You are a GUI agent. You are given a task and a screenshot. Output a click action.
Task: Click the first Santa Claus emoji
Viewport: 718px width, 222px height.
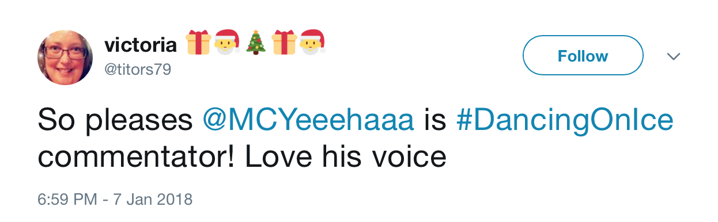227,43
